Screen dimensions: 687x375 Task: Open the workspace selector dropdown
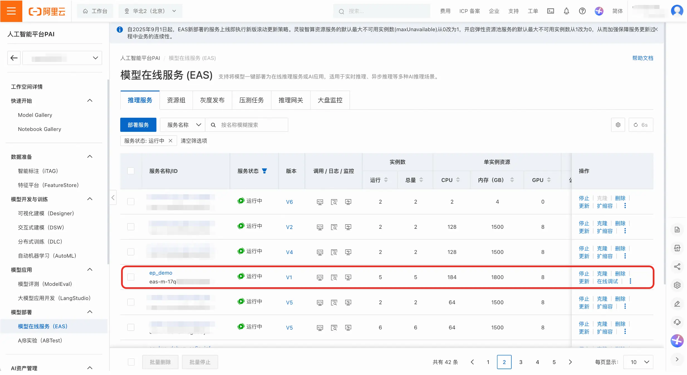62,58
